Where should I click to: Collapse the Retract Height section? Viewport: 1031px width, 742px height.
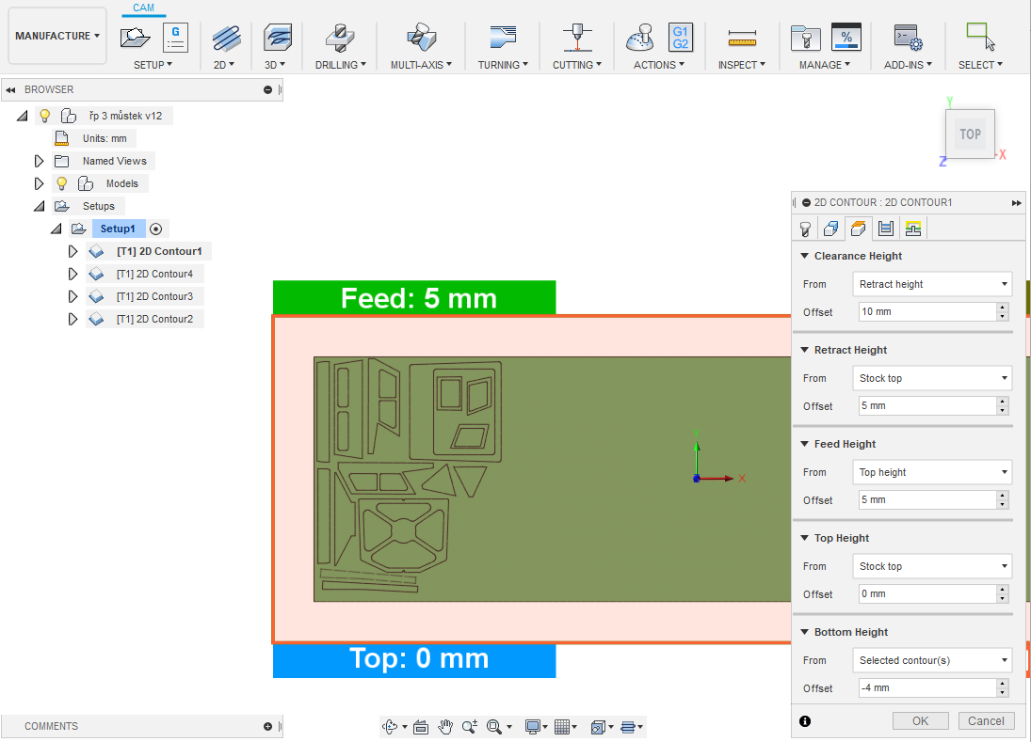(805, 350)
